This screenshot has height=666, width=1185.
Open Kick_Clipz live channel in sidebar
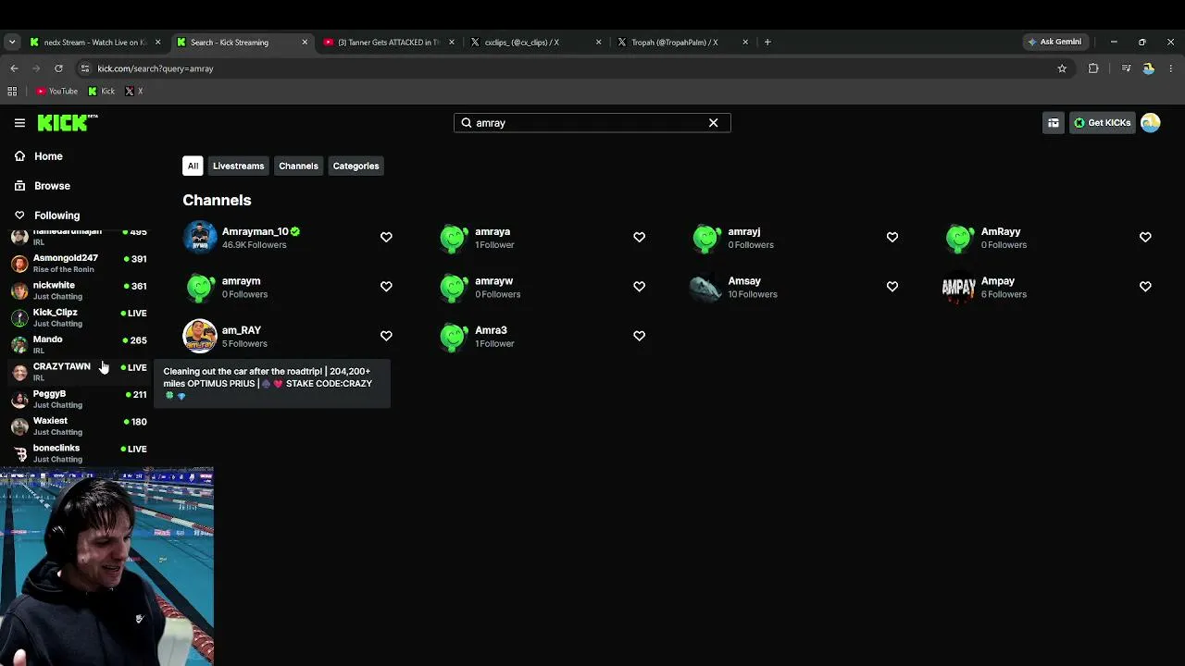click(x=79, y=317)
